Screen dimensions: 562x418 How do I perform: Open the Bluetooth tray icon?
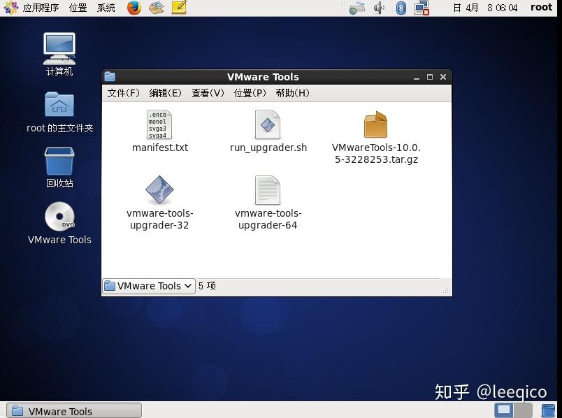pyautogui.click(x=399, y=8)
